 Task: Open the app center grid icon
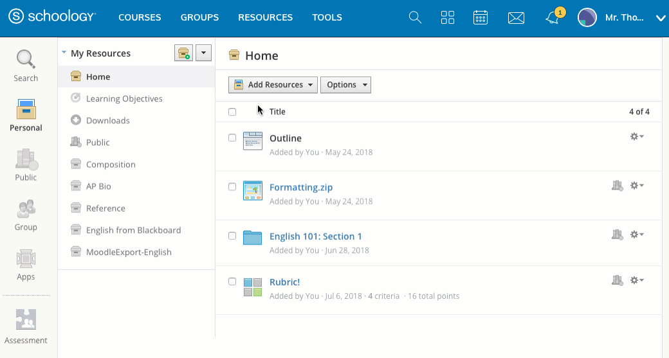[x=448, y=18]
